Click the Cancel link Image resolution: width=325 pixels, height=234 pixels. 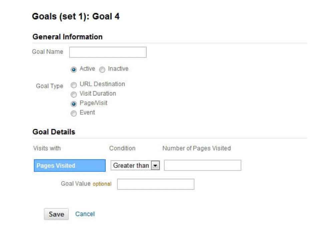coord(85,214)
